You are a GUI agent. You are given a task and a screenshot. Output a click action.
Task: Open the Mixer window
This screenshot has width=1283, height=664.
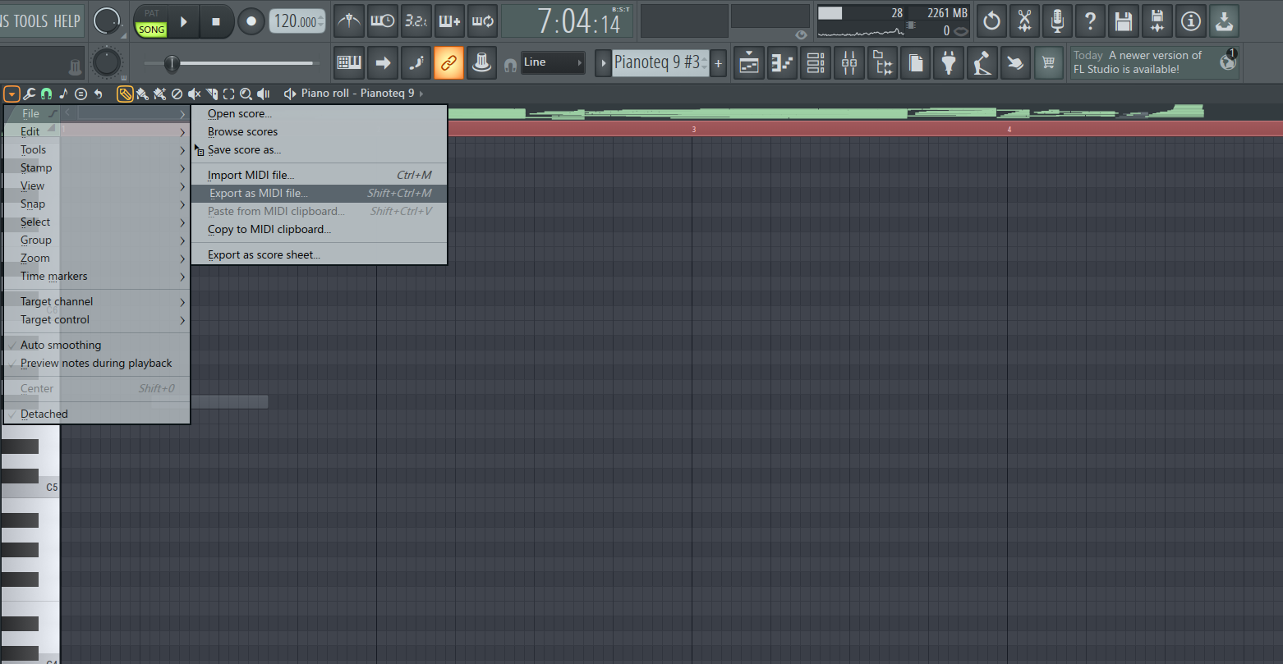849,62
